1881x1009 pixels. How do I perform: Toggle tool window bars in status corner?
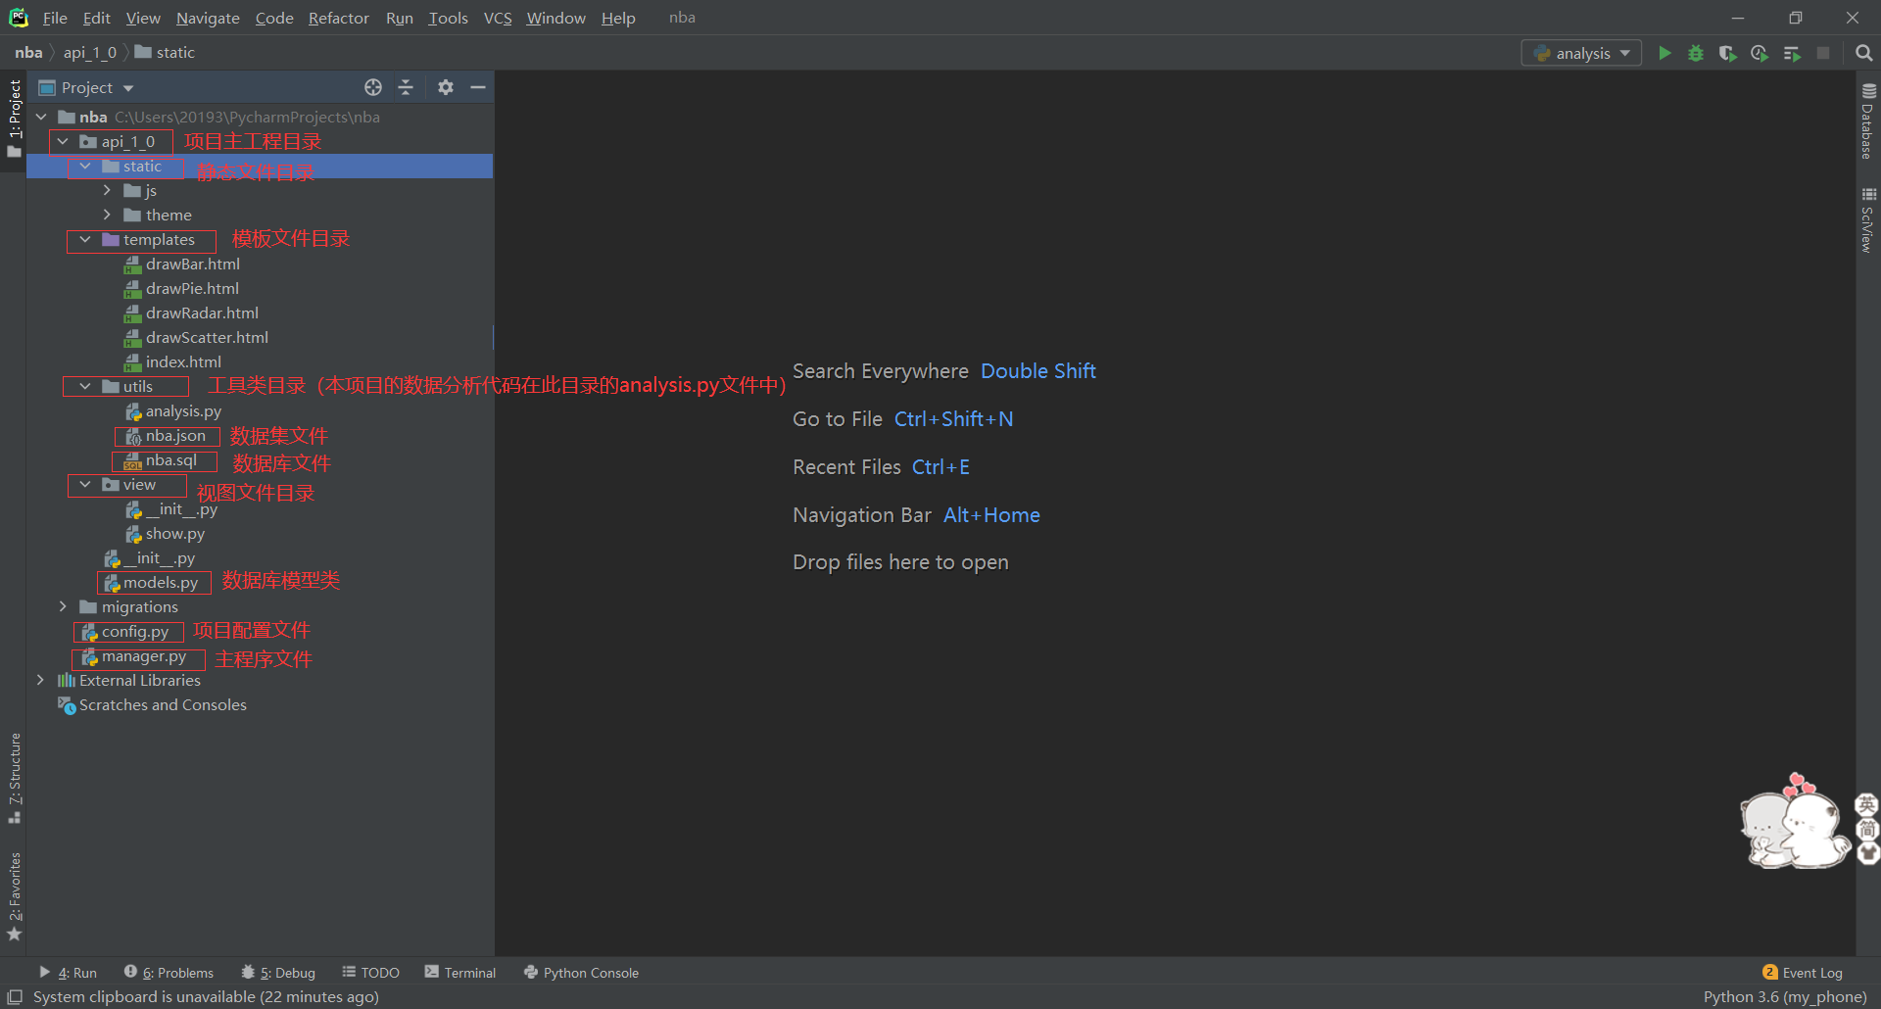point(15,997)
